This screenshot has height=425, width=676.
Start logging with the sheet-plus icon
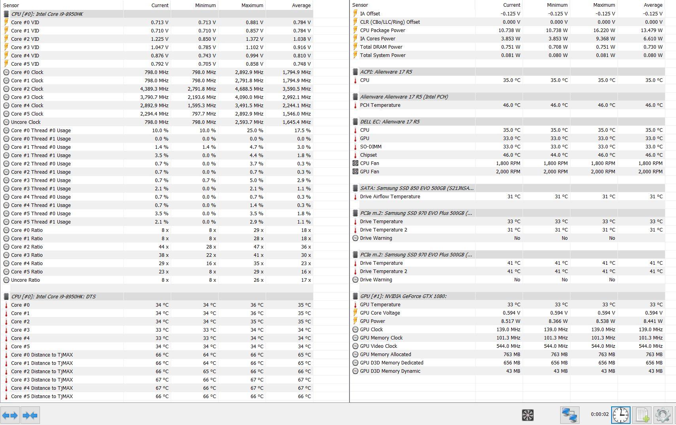tap(642, 415)
